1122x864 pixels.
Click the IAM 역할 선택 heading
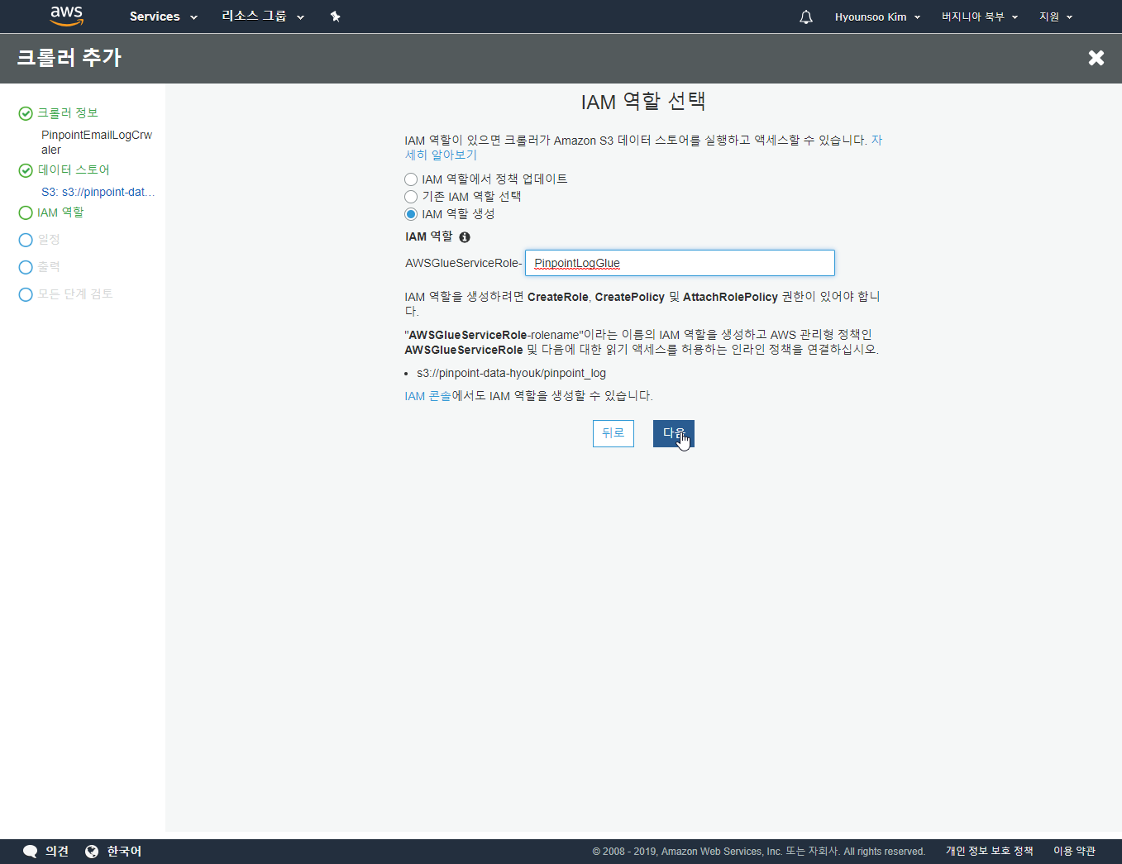tap(643, 102)
